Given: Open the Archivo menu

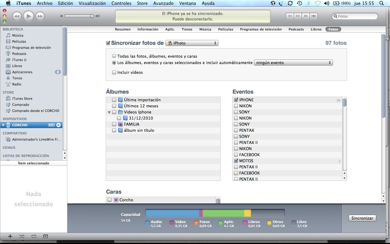Looking at the screenshot, I should click(45, 3).
